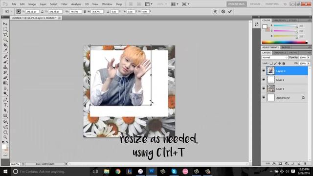
Task: Open the Fill slider arrow
Action: click(309, 63)
